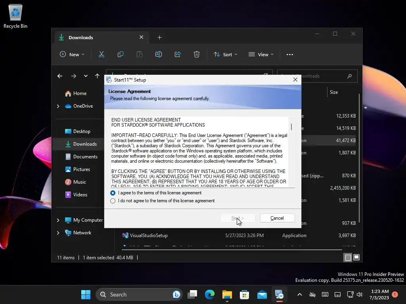Open My Computer in navigation pane
Viewport: 406px width, 304px height.
(88, 220)
